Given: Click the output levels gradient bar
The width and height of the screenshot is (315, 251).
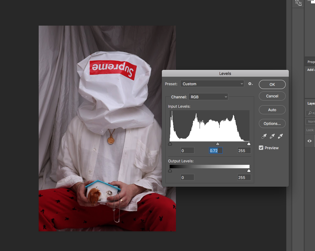Looking at the screenshot, I should 210,166.
